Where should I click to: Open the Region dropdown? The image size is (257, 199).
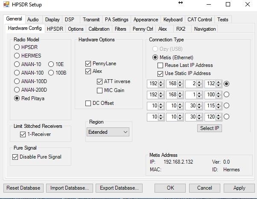[x=108, y=132]
